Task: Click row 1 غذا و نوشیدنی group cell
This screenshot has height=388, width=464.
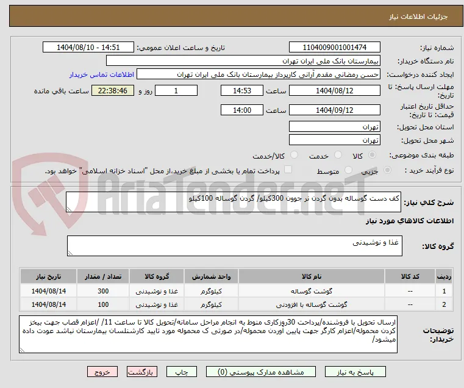Action: (x=157, y=291)
